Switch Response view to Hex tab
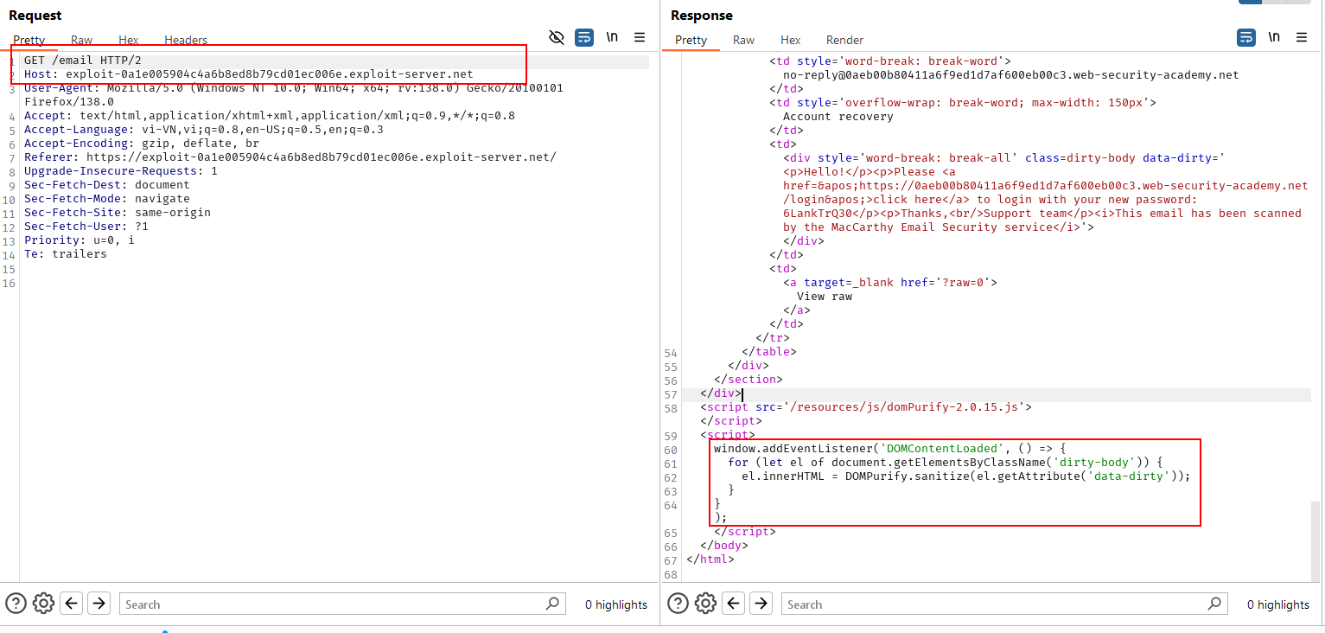Viewport: 1325px width, 633px height. tap(790, 40)
